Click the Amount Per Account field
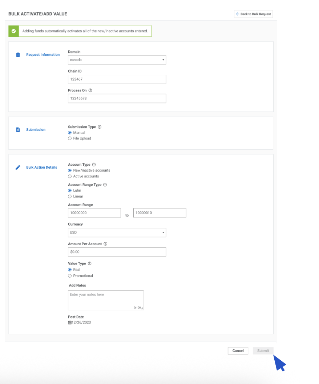This screenshot has height=384, width=319. tap(117, 252)
